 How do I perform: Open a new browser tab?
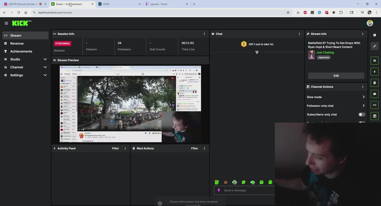pyautogui.click(x=194, y=4)
